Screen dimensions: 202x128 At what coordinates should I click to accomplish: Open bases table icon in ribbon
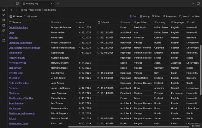click(3, 41)
